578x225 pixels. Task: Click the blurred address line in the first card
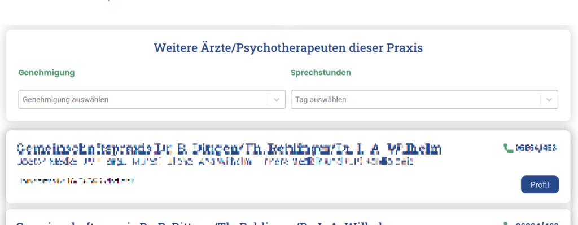tap(215, 161)
